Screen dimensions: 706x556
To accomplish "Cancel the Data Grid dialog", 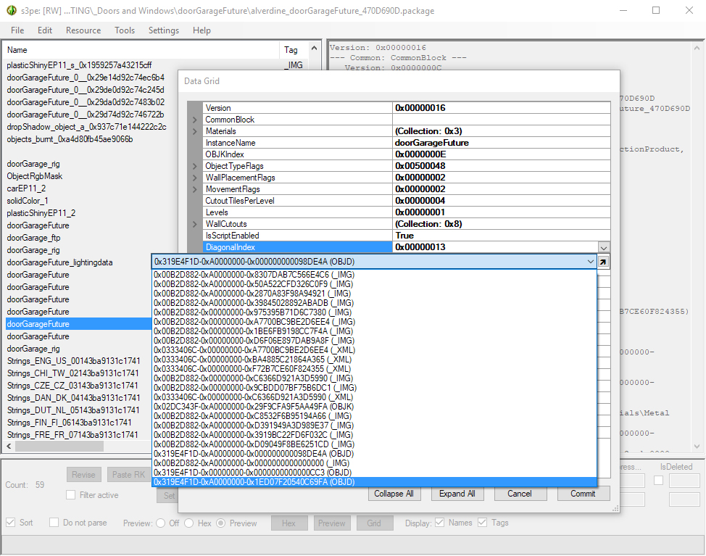I will [520, 494].
